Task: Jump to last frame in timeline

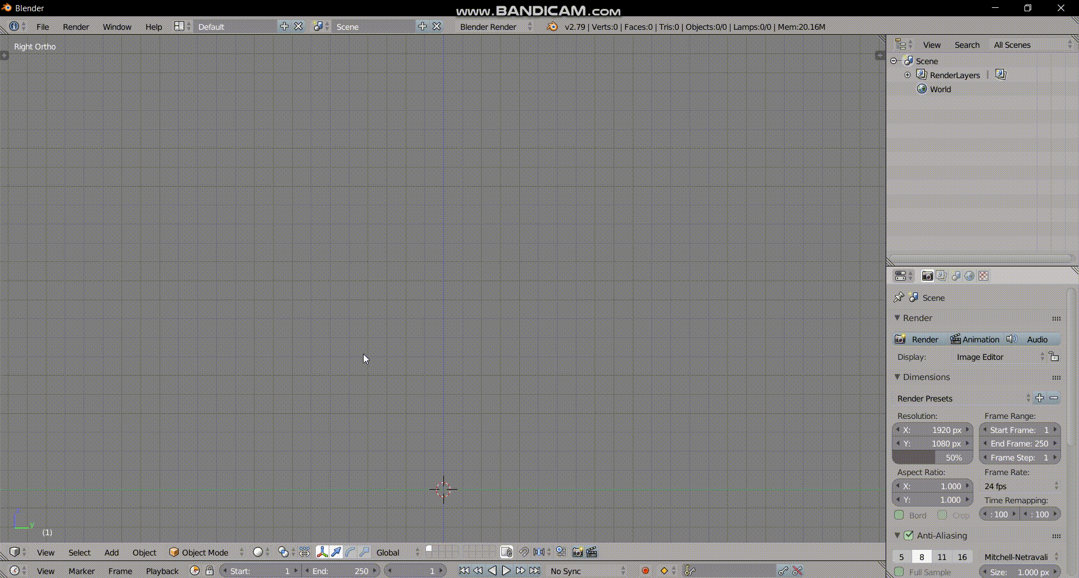Action: [535, 571]
